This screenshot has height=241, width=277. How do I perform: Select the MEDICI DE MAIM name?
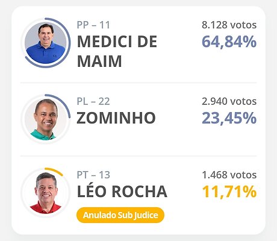coord(117,51)
